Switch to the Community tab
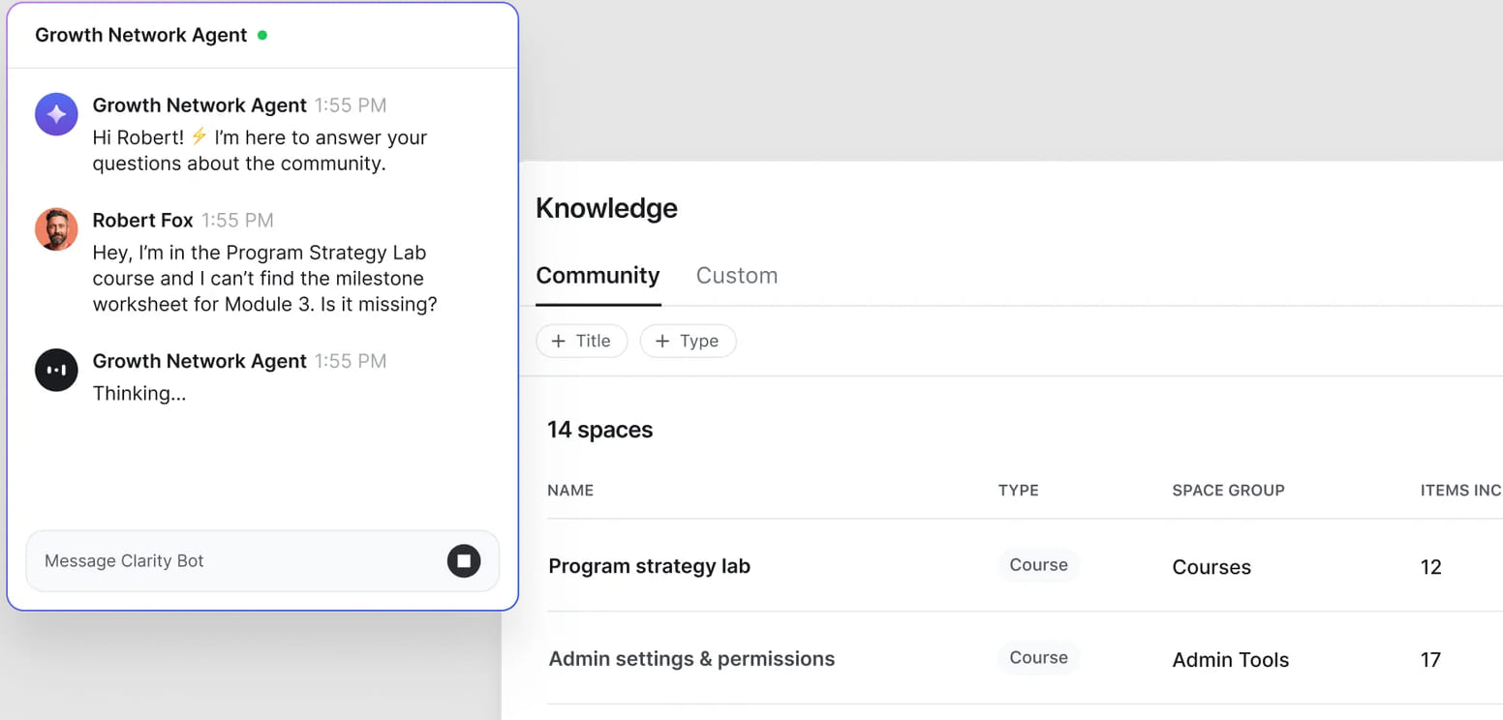1503x720 pixels. pos(598,276)
